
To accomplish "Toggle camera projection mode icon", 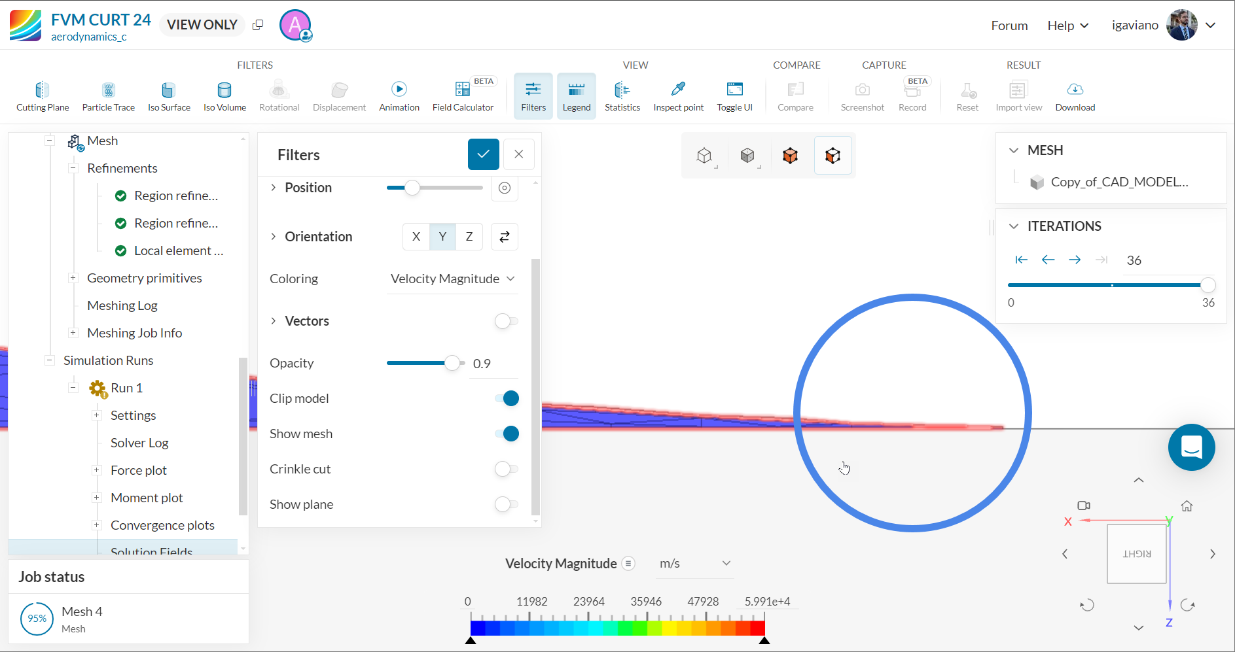I will click(x=1084, y=506).
